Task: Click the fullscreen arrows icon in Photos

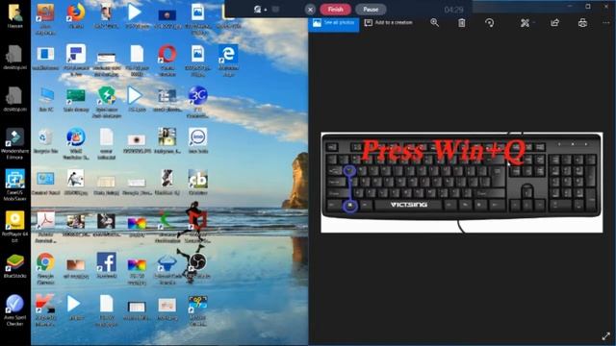Action: [606, 335]
